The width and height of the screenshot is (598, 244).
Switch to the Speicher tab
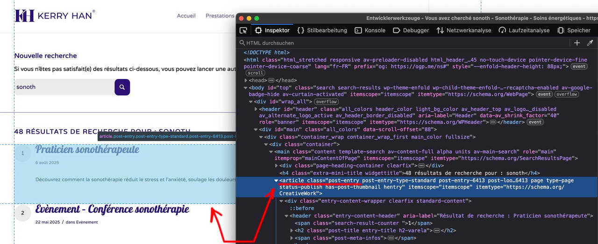(574, 30)
